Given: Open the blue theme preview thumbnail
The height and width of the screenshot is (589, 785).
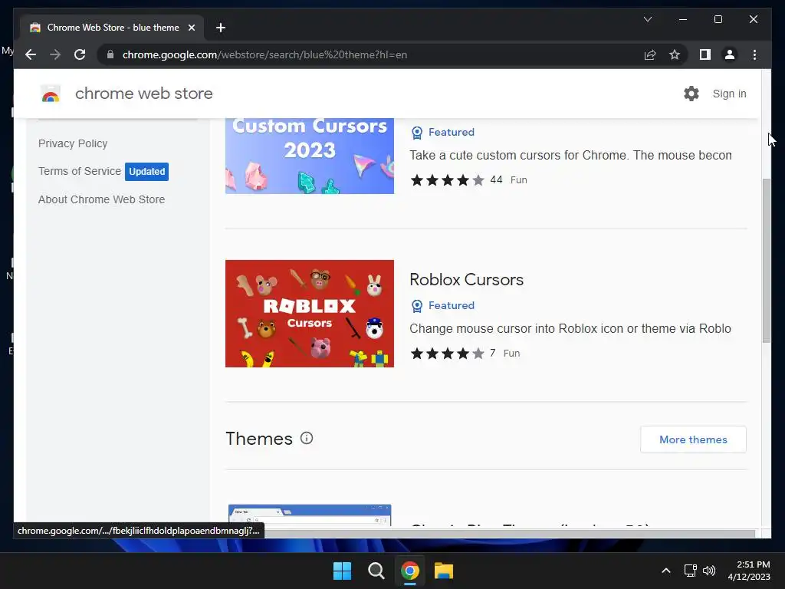Looking at the screenshot, I should (x=310, y=515).
